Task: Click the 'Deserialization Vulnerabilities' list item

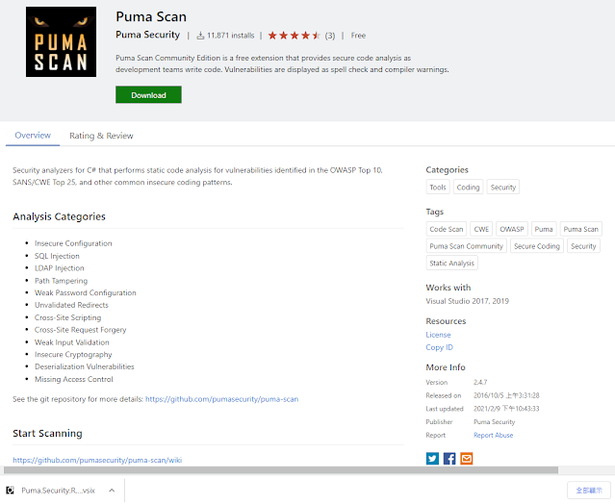Action: click(x=85, y=366)
